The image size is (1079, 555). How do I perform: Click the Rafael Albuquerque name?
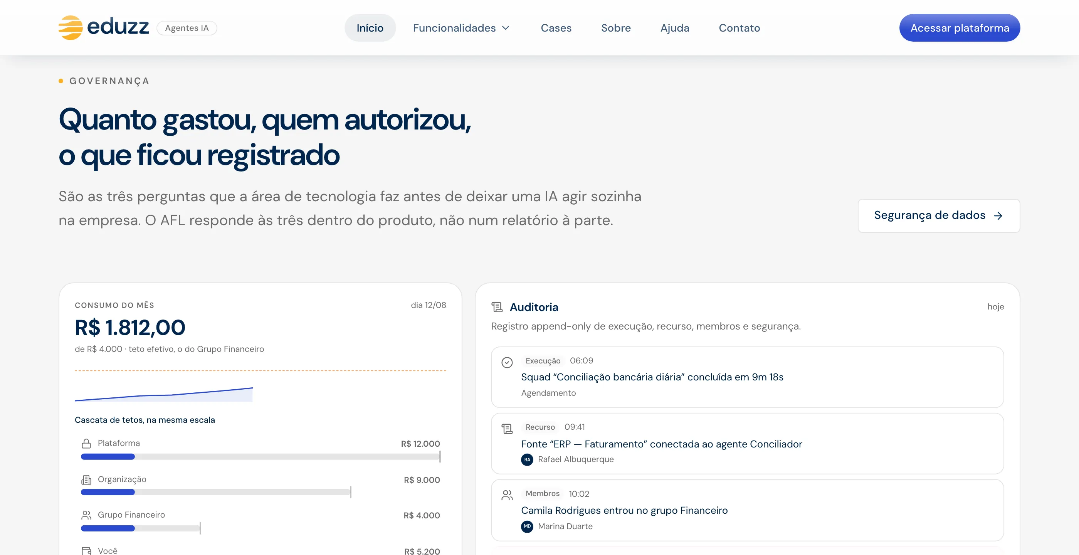click(x=575, y=459)
